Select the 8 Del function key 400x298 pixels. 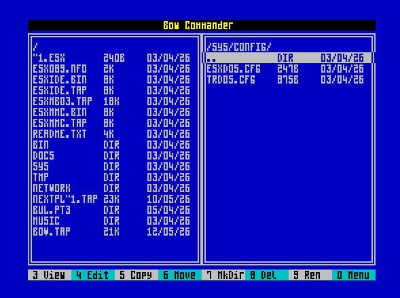pyautogui.click(x=267, y=275)
